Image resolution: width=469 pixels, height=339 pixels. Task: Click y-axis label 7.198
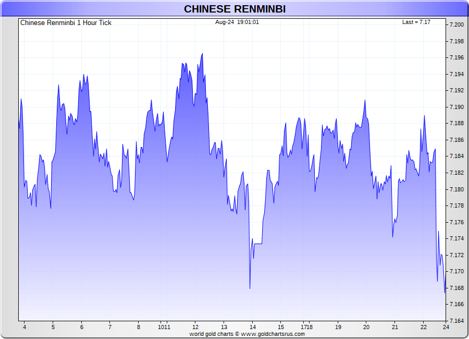point(456,41)
